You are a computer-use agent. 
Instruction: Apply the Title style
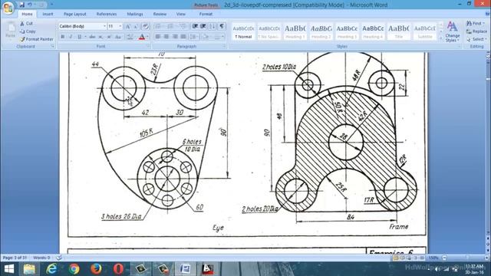pos(399,31)
